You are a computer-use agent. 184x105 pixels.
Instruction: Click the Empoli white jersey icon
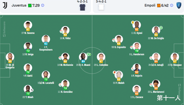click(x=101, y=7)
